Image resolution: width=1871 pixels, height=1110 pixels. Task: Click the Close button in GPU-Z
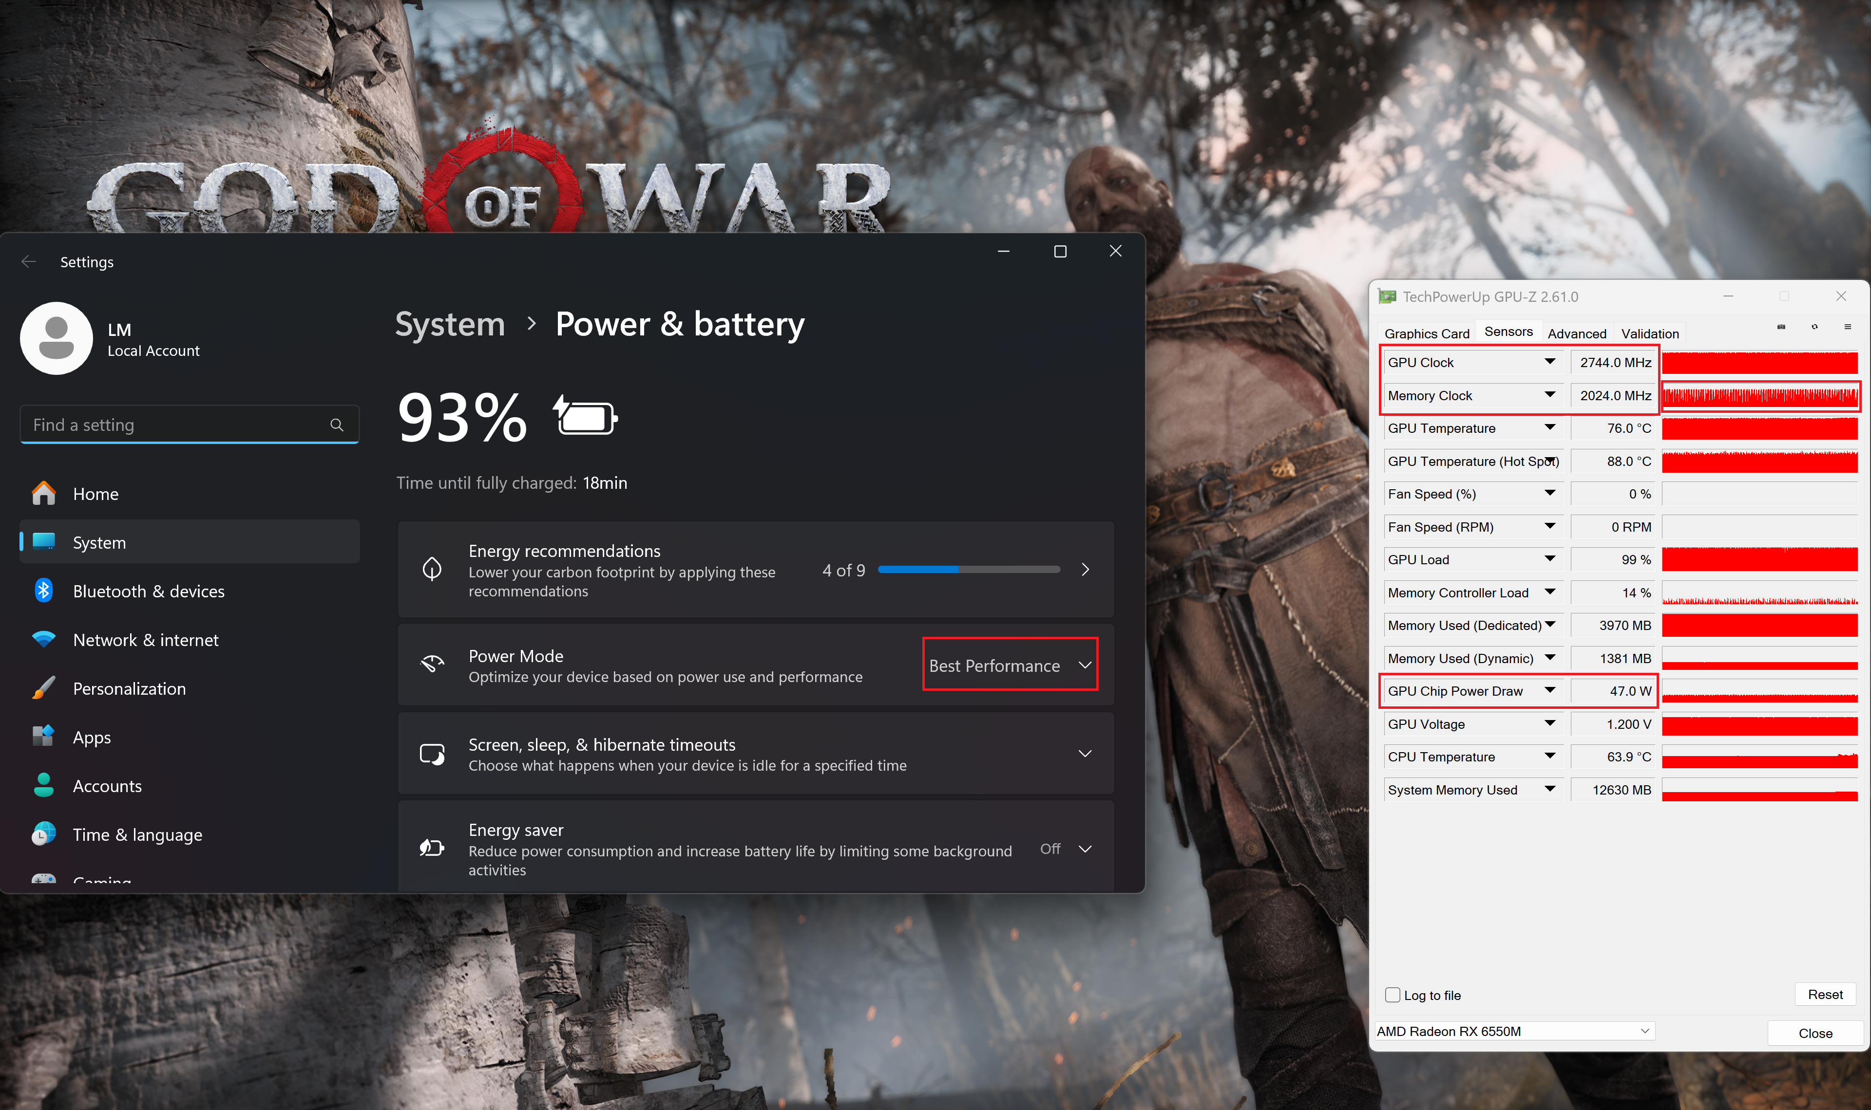1815,1033
